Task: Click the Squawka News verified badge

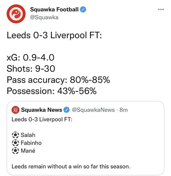Action: (x=66, y=110)
